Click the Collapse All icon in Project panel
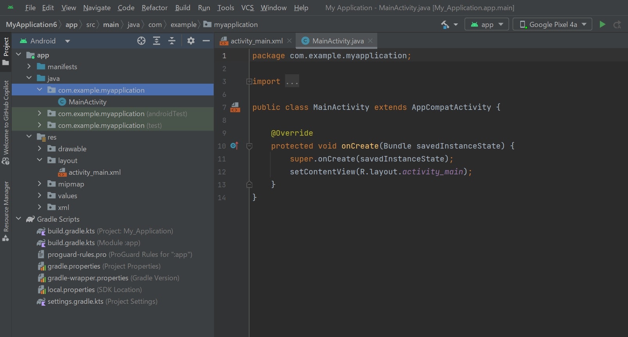 click(x=172, y=41)
